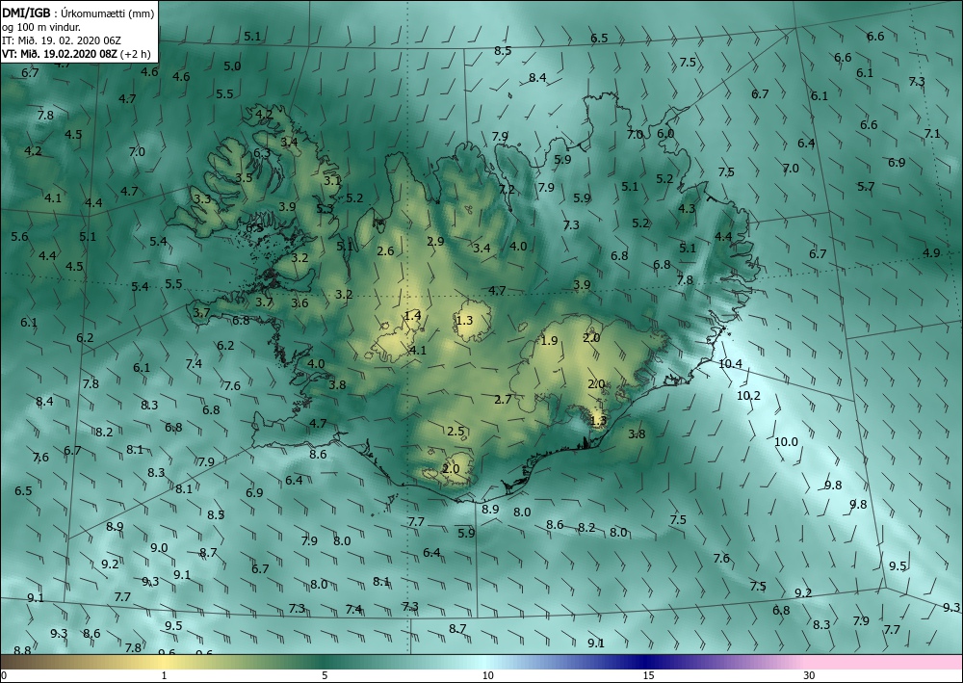Click the 2.7 value in the highlands

pyautogui.click(x=503, y=400)
